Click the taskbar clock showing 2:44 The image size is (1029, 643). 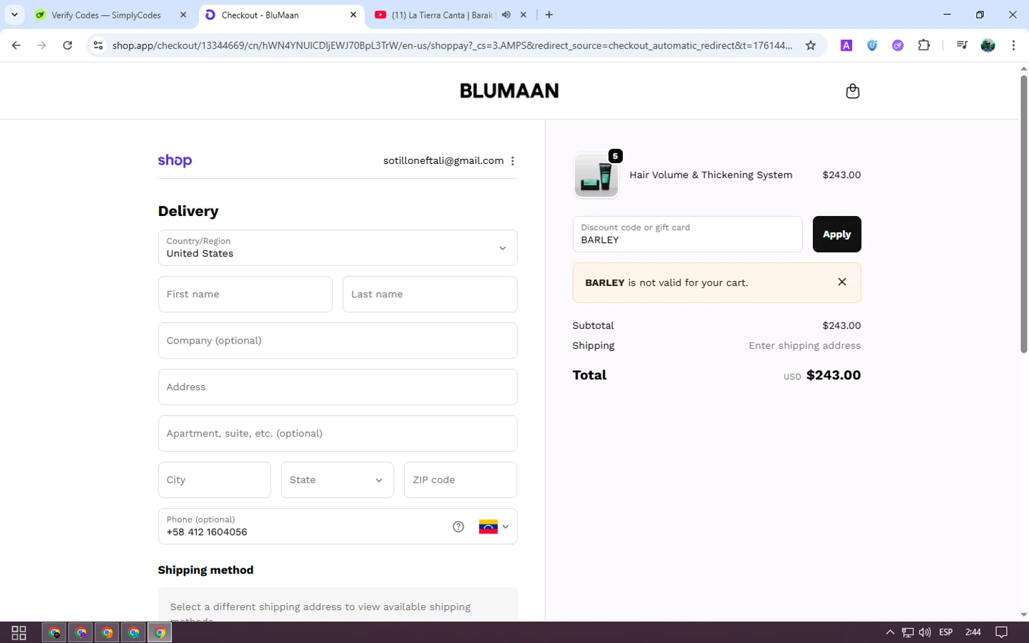click(x=973, y=632)
